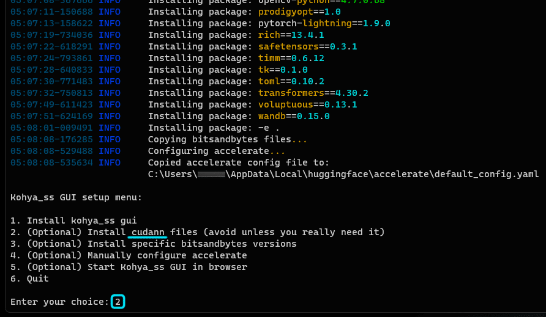This screenshot has height=317, width=546.
Task: Click the 'Kohya_ss GUI setup menu:' heading
Action: [x=77, y=197]
